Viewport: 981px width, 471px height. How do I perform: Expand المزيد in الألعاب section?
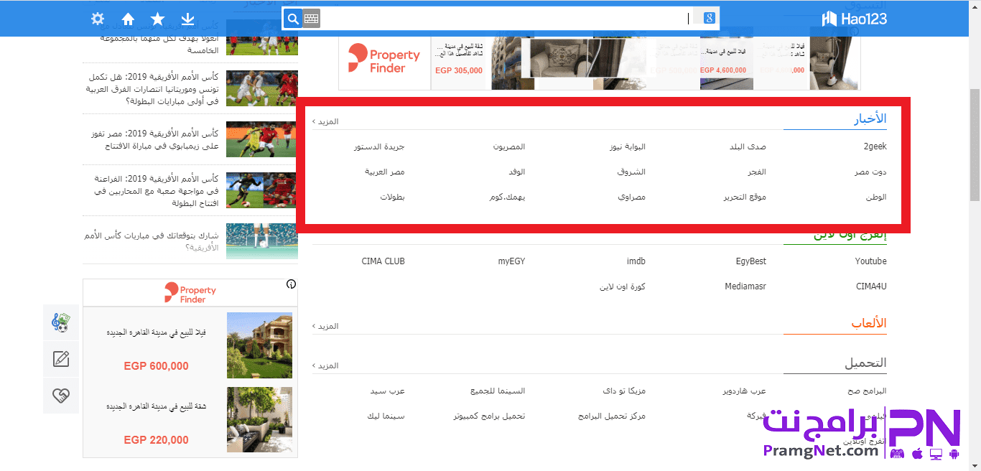pos(327,326)
